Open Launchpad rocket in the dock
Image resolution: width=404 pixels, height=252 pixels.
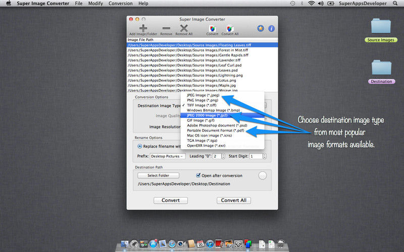134,244
